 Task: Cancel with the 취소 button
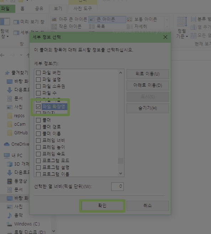148,206
